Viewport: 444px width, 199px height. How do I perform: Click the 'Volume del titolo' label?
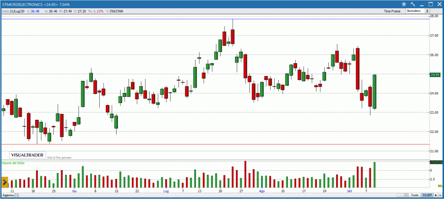[13, 163]
